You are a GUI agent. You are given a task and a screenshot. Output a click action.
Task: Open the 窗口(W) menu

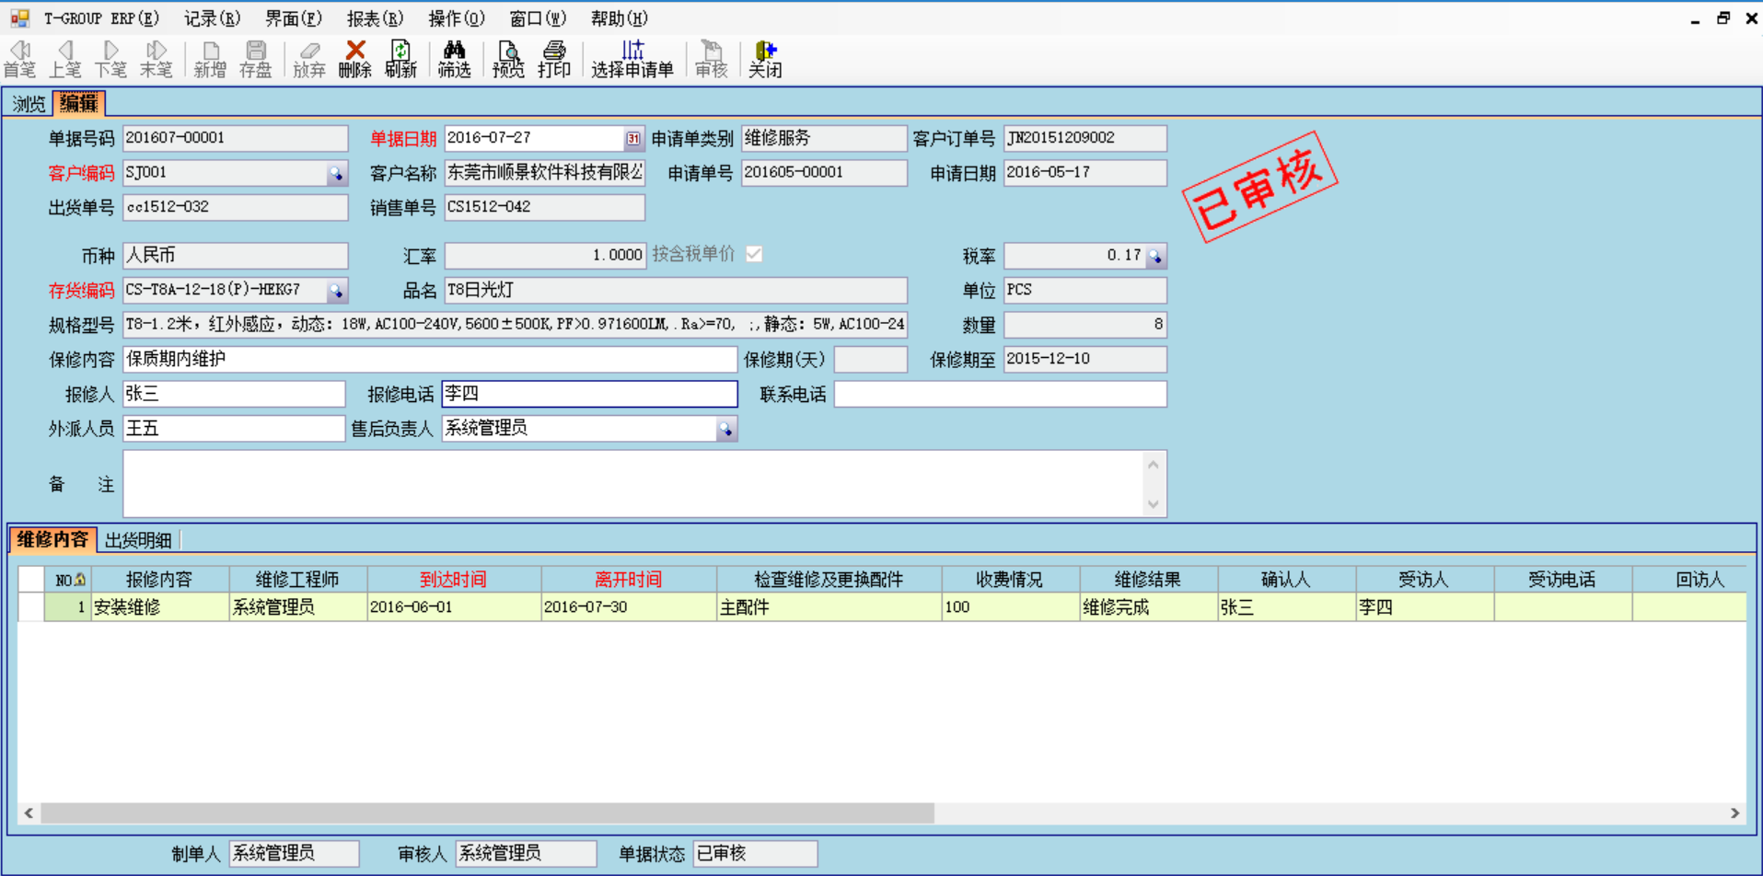click(x=538, y=18)
